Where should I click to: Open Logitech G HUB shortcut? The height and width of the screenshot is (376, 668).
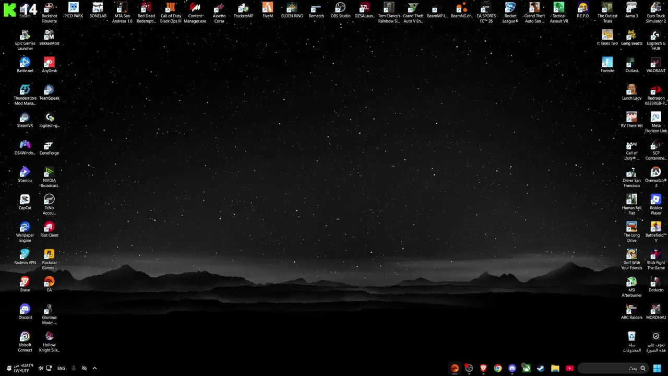656,41
